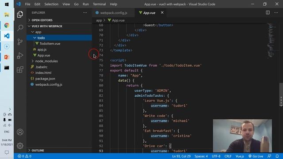Collapse the todo folder
The height and width of the screenshot is (159, 283).
(59, 38)
